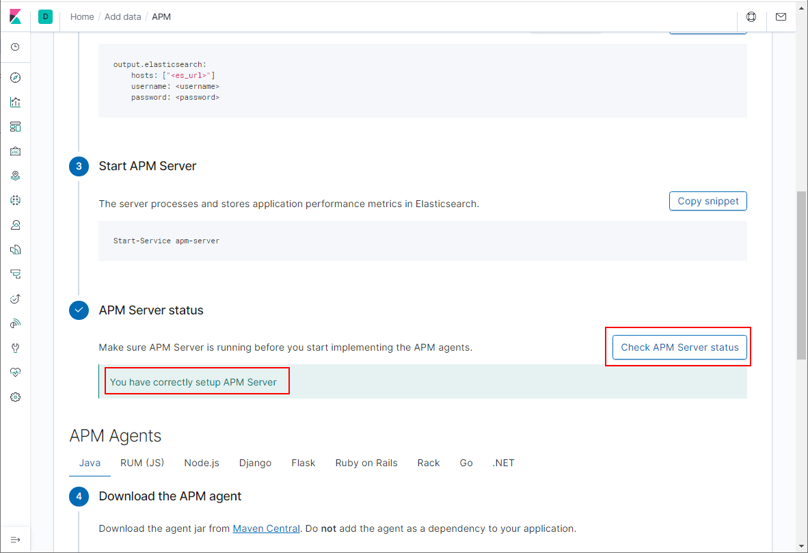Click Start APM Server heading
The height and width of the screenshot is (553, 808).
tap(148, 166)
